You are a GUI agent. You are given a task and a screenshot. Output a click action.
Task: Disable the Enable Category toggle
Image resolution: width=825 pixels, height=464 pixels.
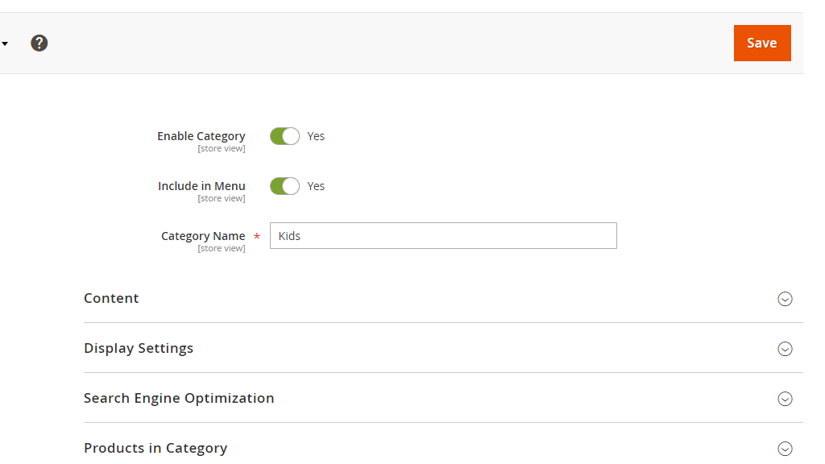coord(284,135)
